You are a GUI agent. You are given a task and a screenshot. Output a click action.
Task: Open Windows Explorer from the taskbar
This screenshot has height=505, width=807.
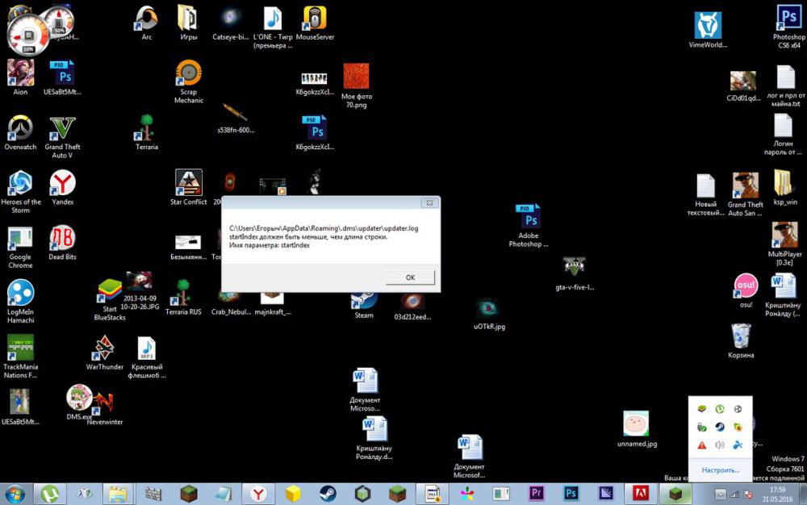118,495
